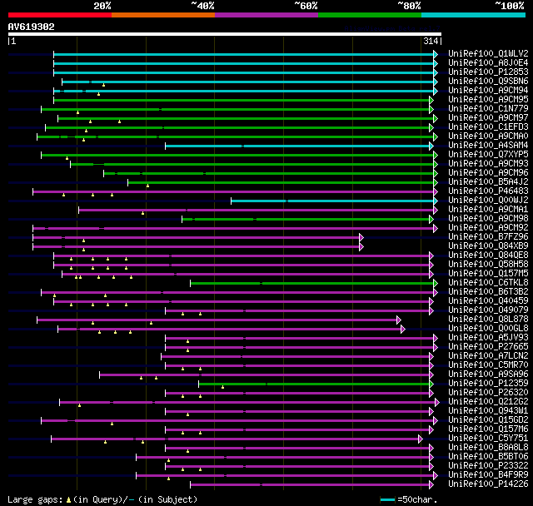Click the UniRef100_Q157M6 label

[488, 429]
